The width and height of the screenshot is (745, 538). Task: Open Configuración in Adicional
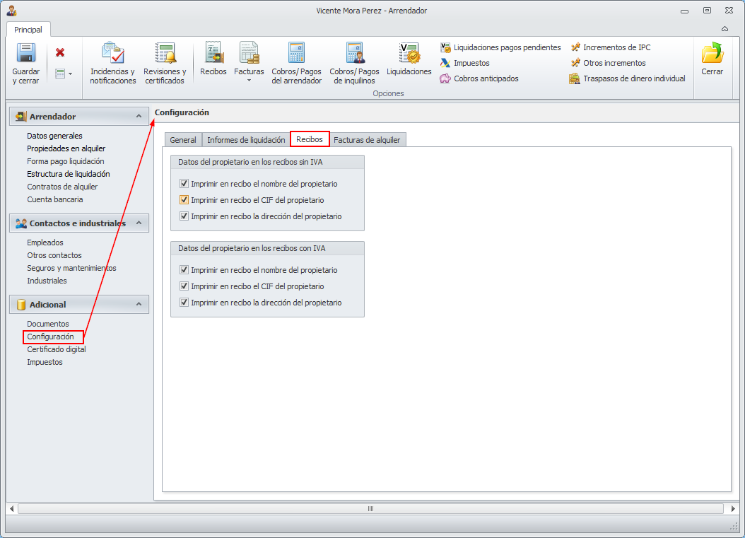pyautogui.click(x=50, y=337)
